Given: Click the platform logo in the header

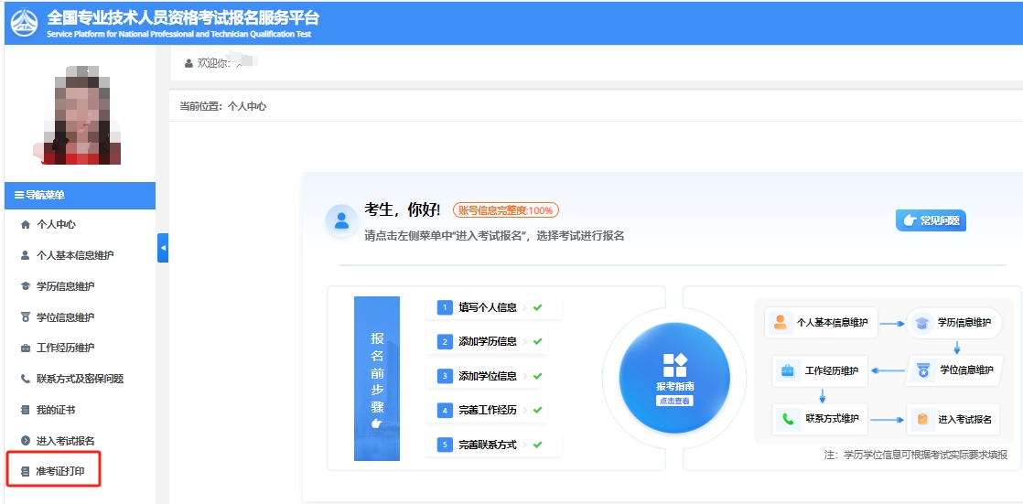Looking at the screenshot, I should (x=24, y=23).
